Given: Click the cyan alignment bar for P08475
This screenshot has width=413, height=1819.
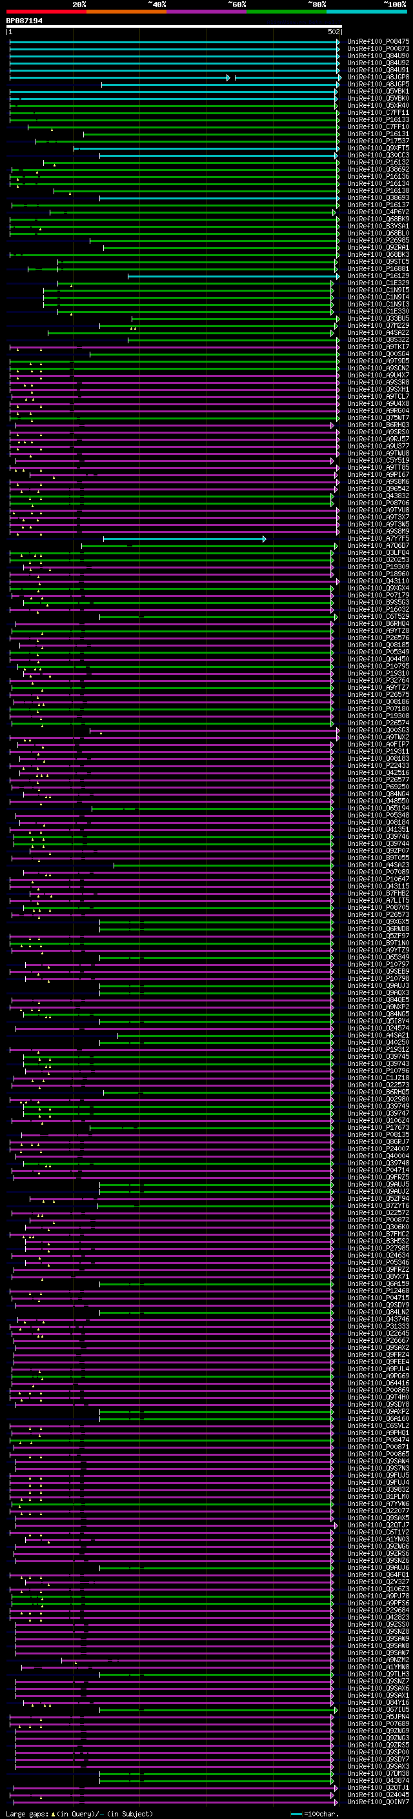Looking at the screenshot, I should pos(174,43).
